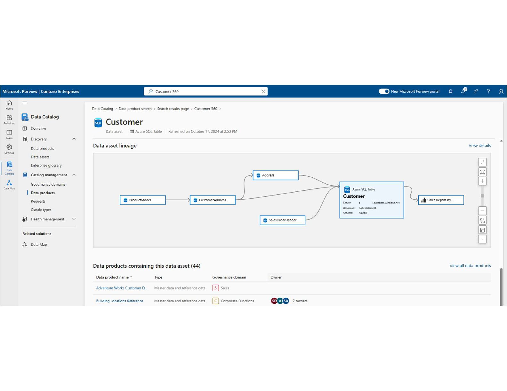Viewport: 507px width, 391px height.
Task: Open the what's new megaphone icon
Action: (x=463, y=91)
